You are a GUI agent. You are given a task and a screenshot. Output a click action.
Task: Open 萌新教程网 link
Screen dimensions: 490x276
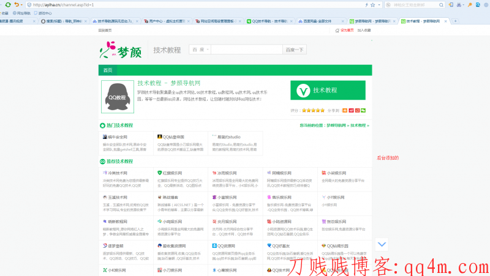coord(118,222)
